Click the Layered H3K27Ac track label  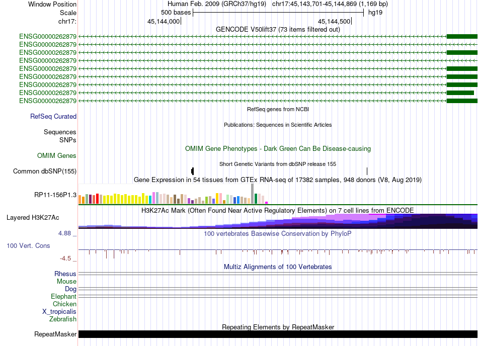[x=33, y=217]
